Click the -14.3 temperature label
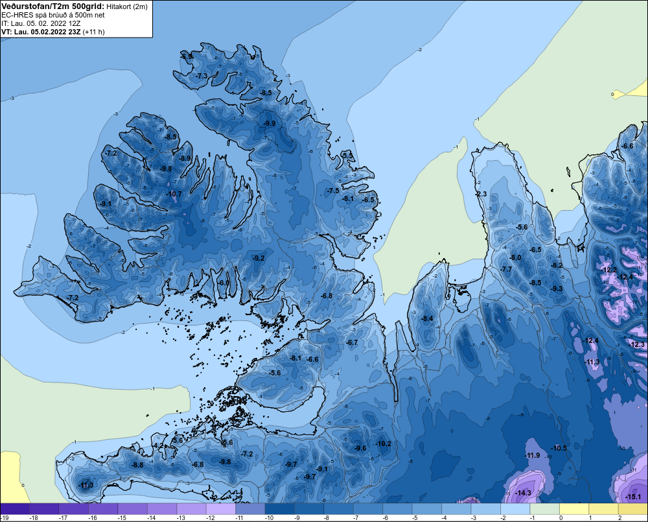 point(524,493)
